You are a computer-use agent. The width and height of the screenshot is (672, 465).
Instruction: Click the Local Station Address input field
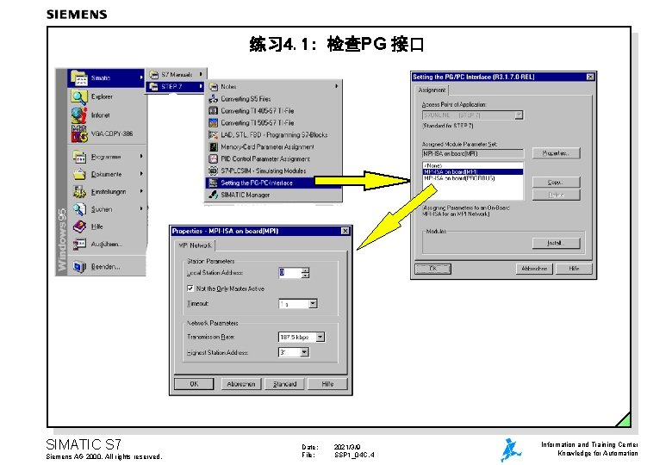(x=290, y=273)
